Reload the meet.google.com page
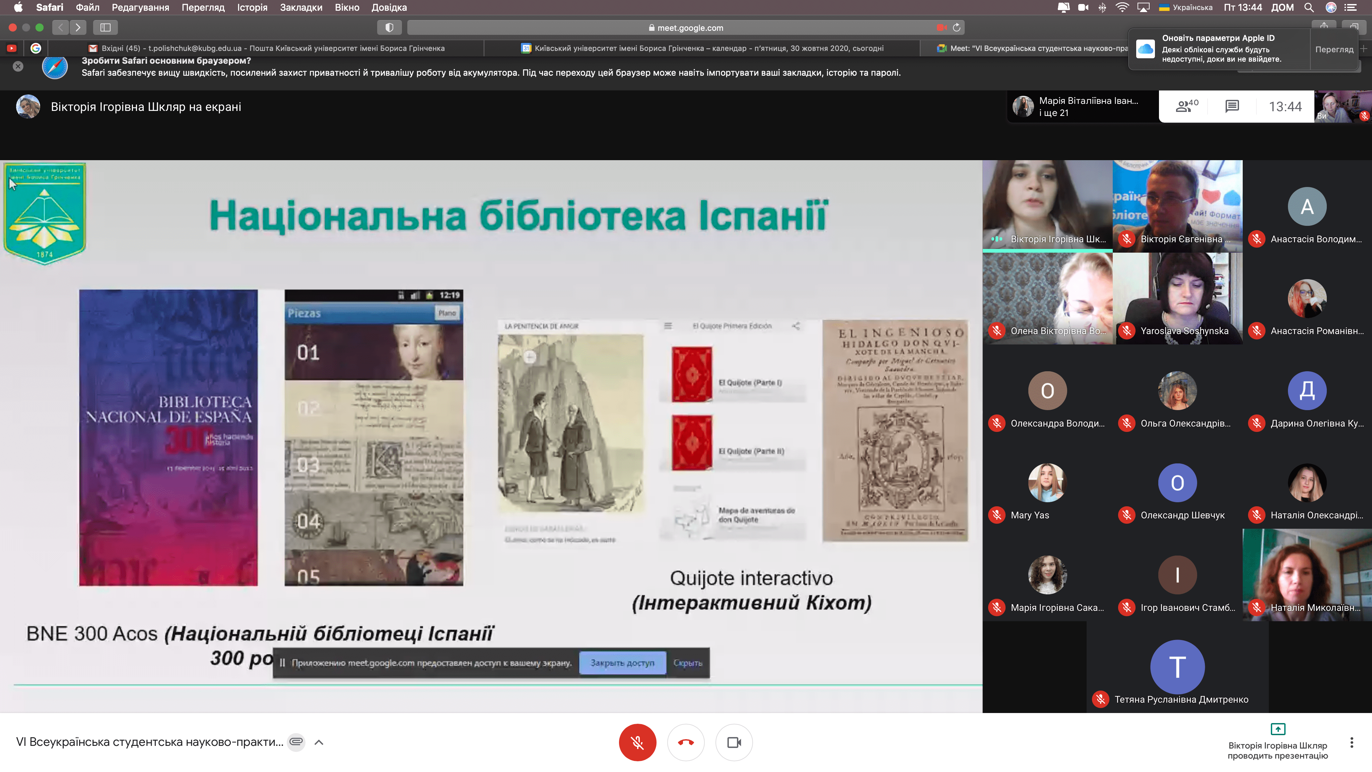 coord(957,27)
